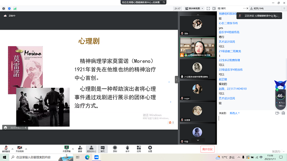287x161 pixels.
Task: Open the invite participants icon
Action: coord(80,149)
